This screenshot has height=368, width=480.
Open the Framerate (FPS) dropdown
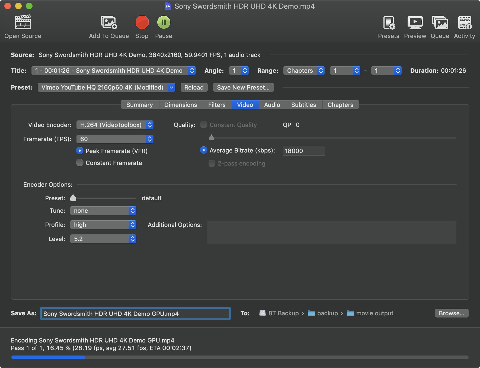click(115, 139)
